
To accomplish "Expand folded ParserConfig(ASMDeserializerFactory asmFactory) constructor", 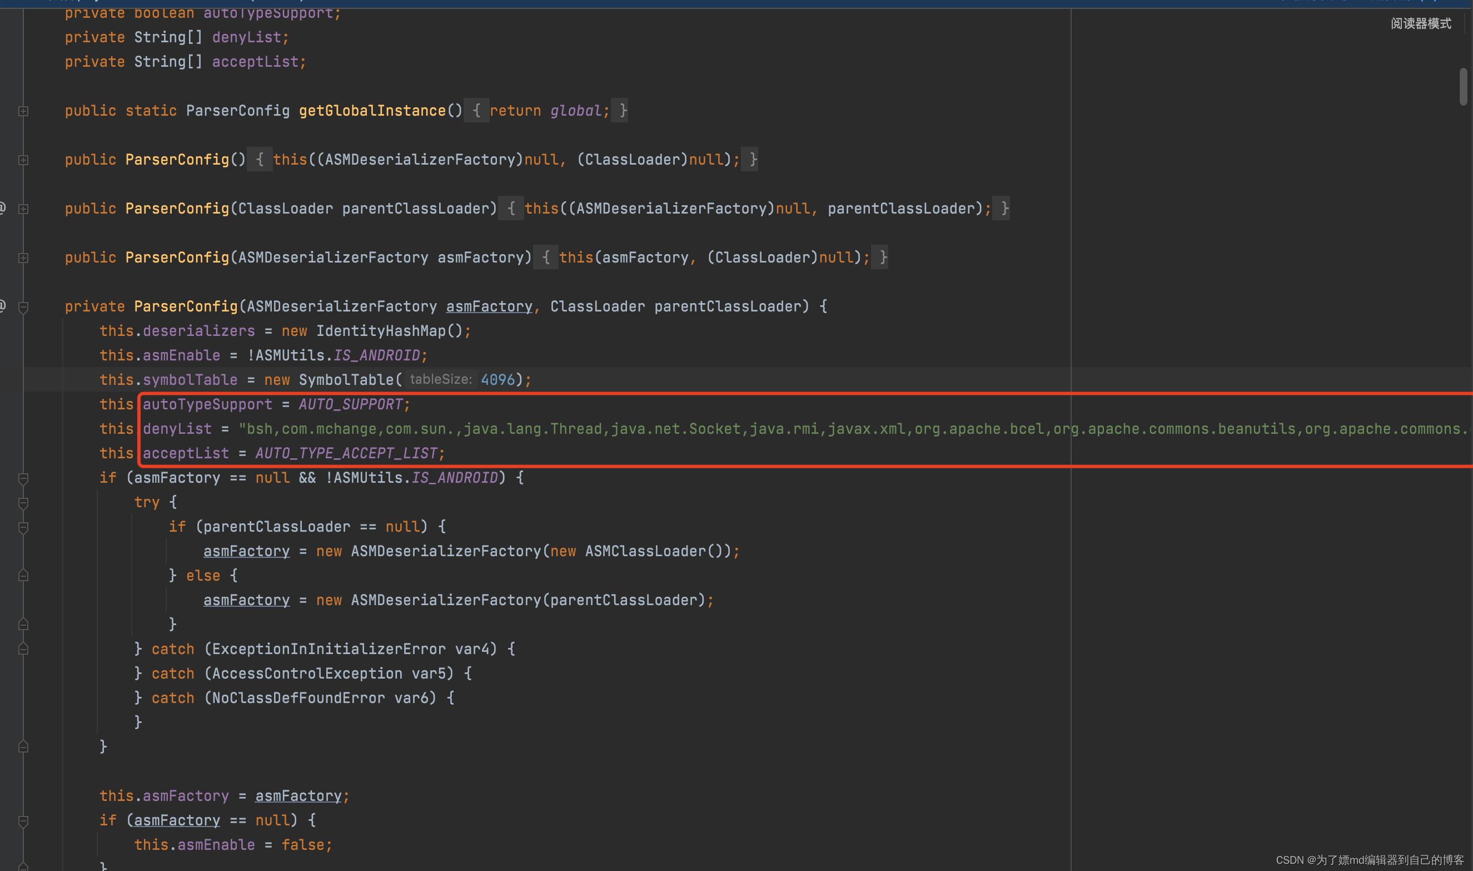I will coord(23,258).
